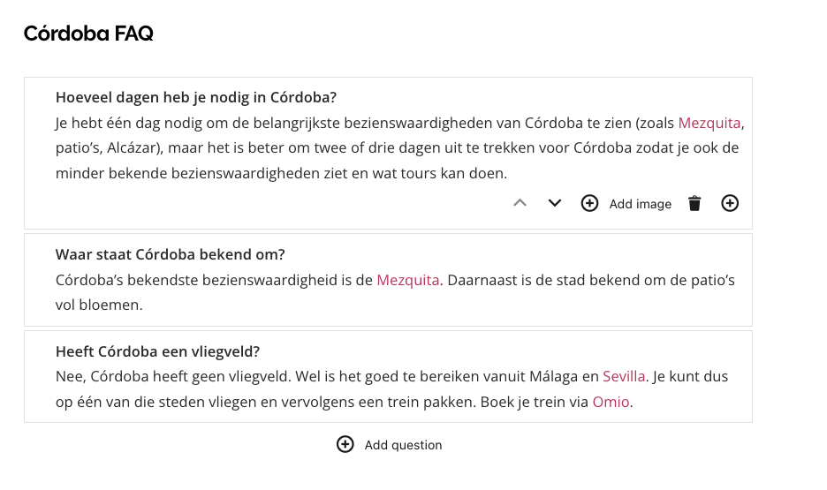This screenshot has width=827, height=490.
Task: Click the first answer line starting 'minder bekende'
Action: (x=281, y=173)
